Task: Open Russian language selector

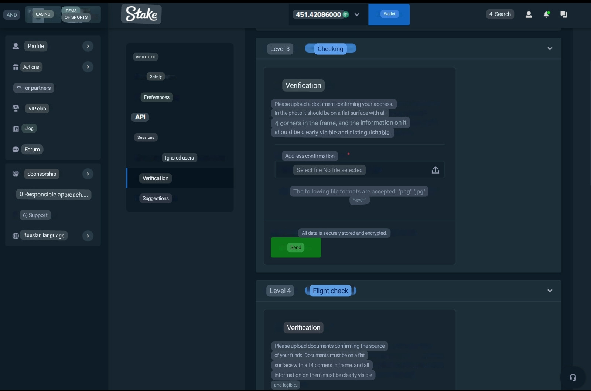Action: tap(44, 235)
